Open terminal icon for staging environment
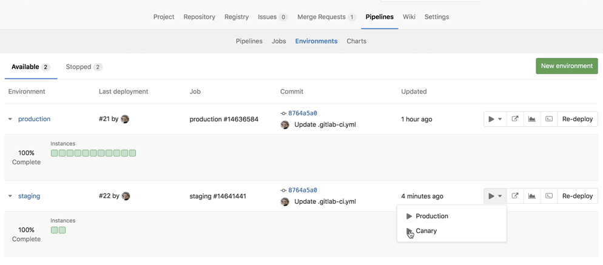603x265 pixels. 549,196
